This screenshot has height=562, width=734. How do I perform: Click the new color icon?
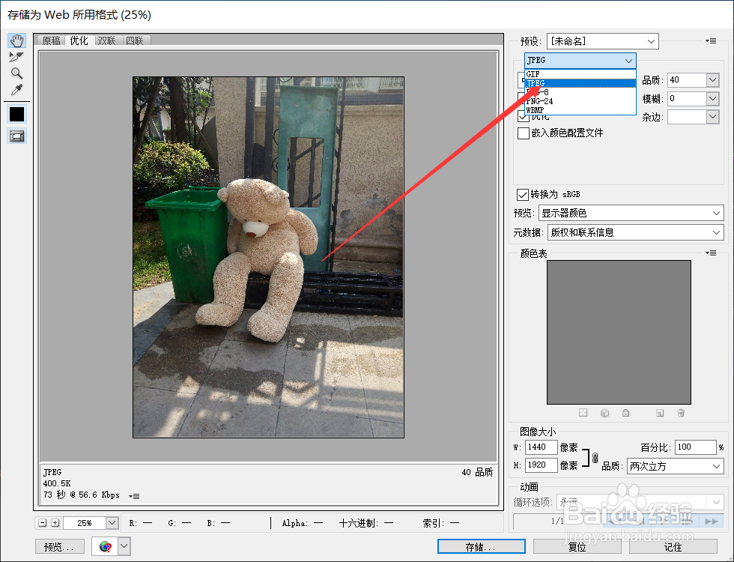[x=660, y=413]
